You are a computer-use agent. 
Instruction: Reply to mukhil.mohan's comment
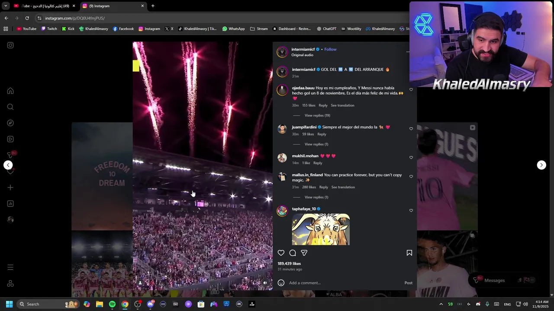point(318,163)
